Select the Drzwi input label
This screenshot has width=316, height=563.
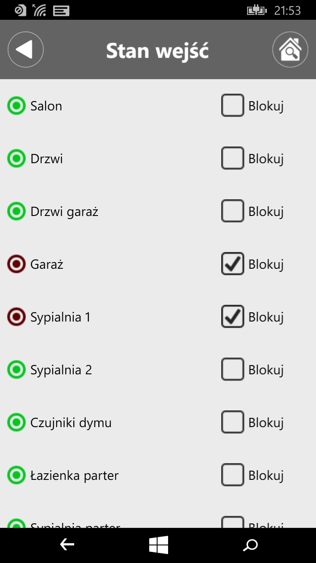(x=47, y=159)
